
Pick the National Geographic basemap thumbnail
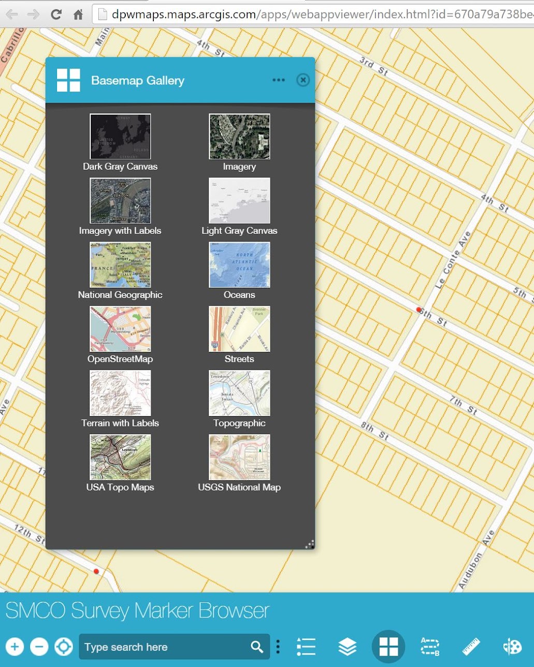[x=120, y=265]
